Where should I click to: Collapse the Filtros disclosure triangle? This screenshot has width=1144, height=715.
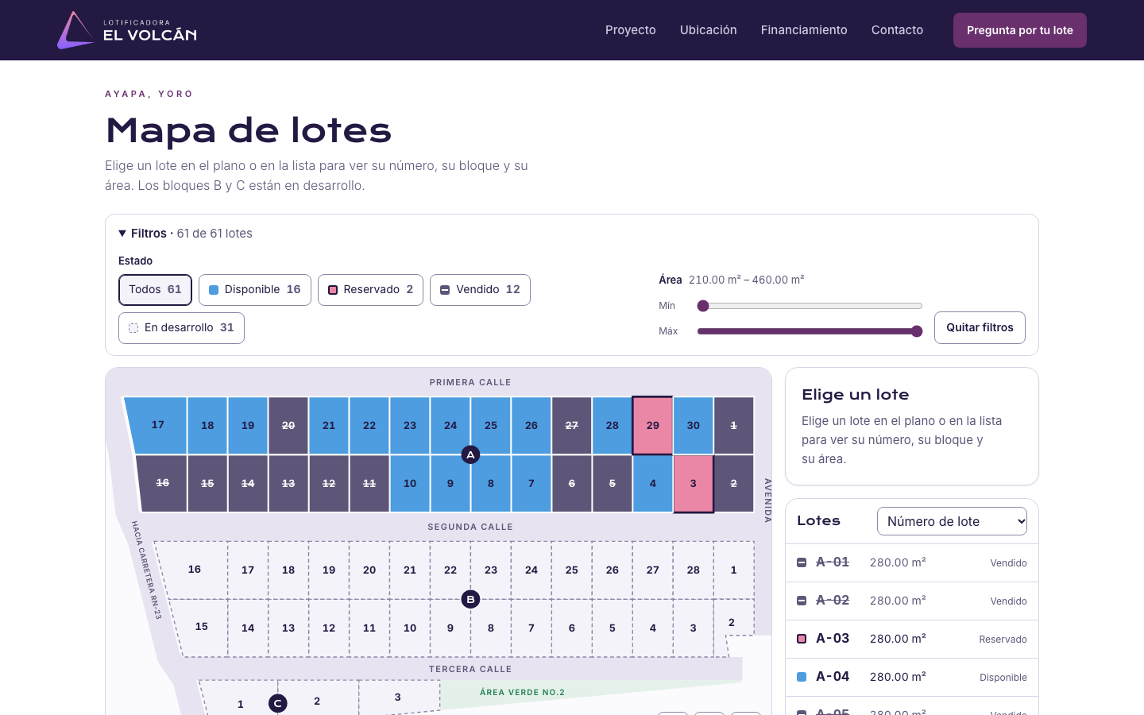[x=122, y=234]
